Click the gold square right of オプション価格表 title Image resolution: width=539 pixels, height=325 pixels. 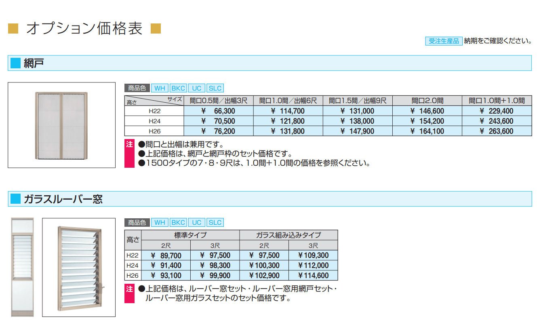point(156,29)
